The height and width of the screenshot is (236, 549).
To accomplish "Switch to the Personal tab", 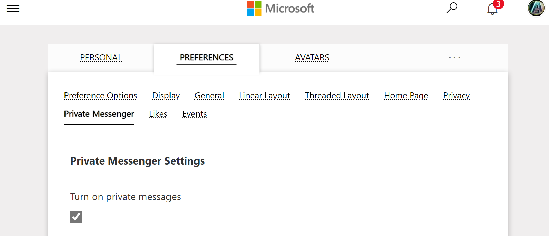I will click(x=101, y=58).
